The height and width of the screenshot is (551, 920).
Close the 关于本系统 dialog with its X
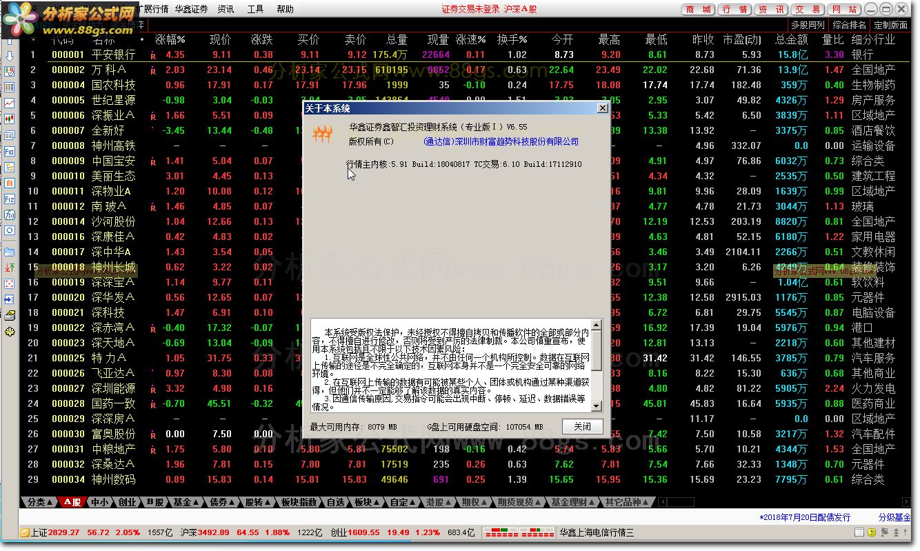(602, 108)
